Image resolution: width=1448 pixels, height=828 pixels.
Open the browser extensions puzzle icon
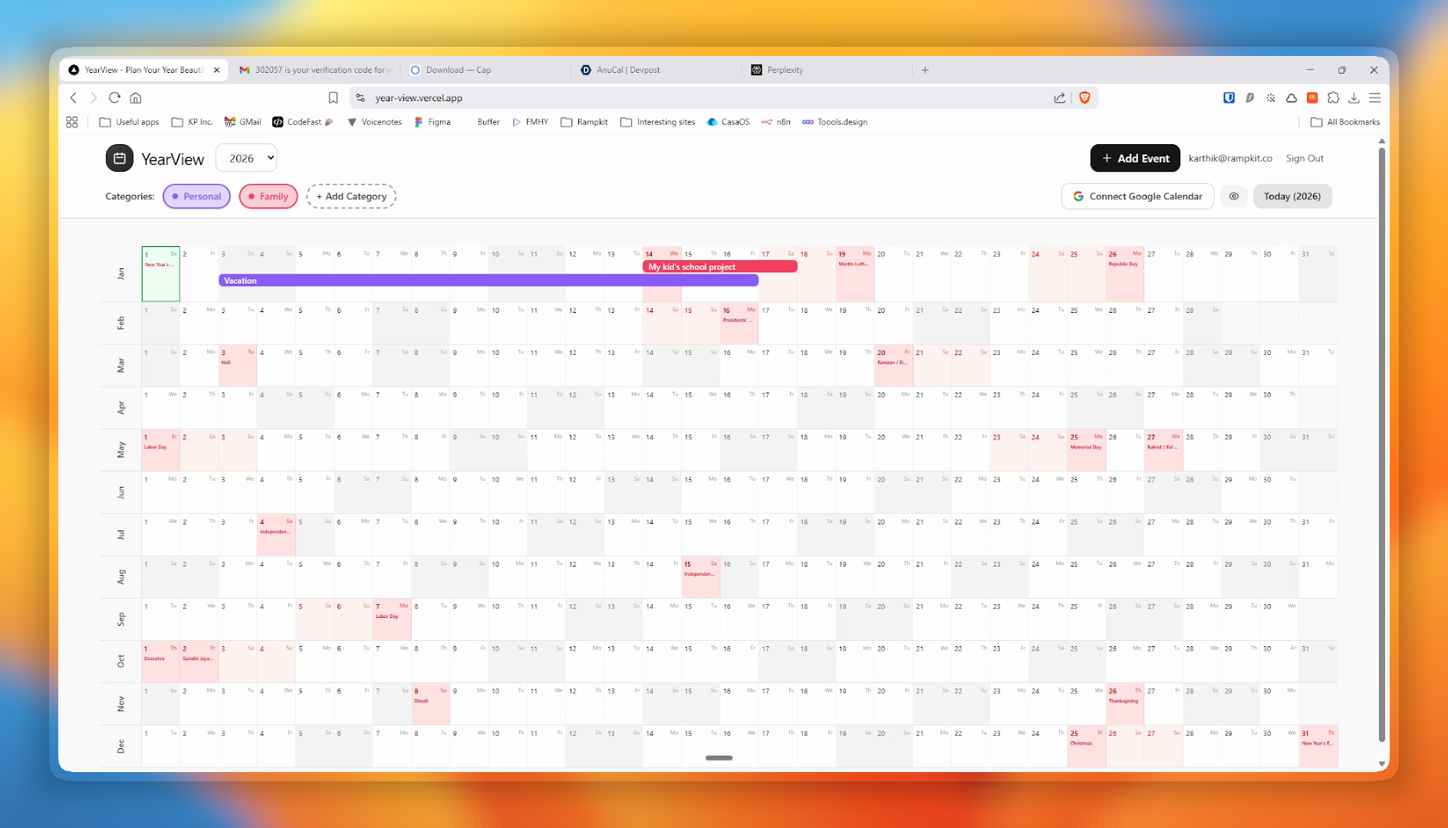tap(1334, 98)
